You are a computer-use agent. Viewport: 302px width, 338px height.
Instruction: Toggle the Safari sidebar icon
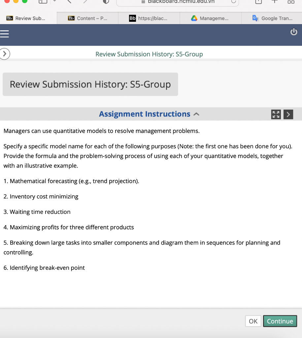pyautogui.click(x=43, y=2)
